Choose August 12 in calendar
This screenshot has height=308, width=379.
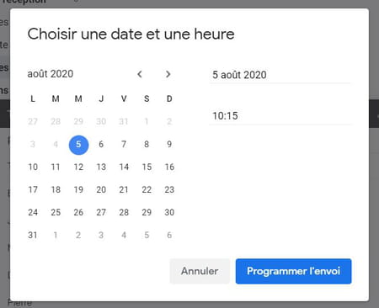click(x=78, y=167)
